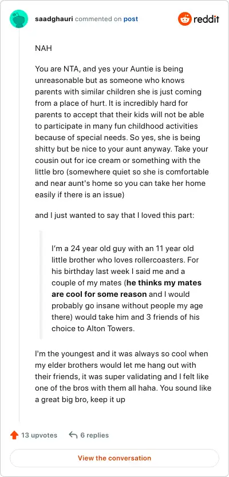Click the 'commented on' header text
The height and width of the screenshot is (477, 229).
point(98,19)
